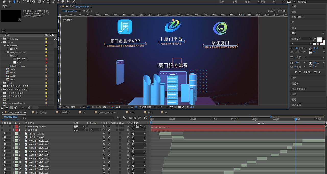Expand the solid folder near 家住厦门logo

(x=1, y=83)
